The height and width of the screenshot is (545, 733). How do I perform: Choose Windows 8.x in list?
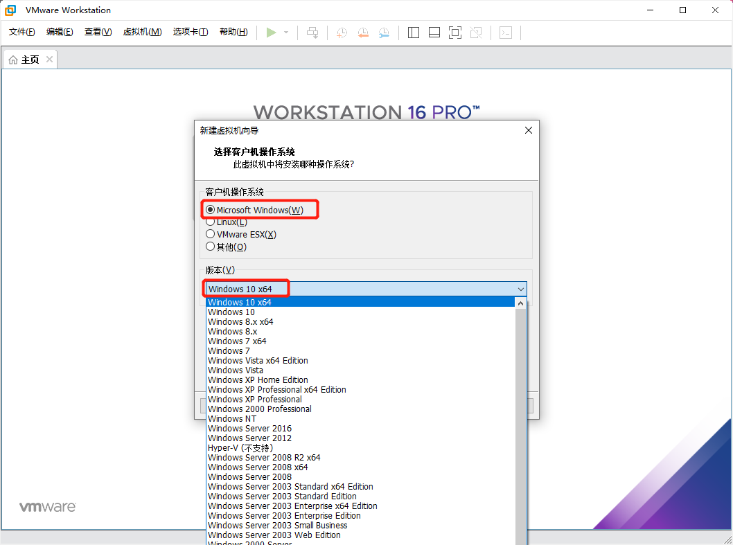360,332
